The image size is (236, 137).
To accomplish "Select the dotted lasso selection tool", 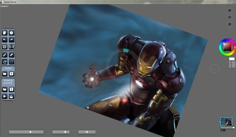I will pos(12,62).
